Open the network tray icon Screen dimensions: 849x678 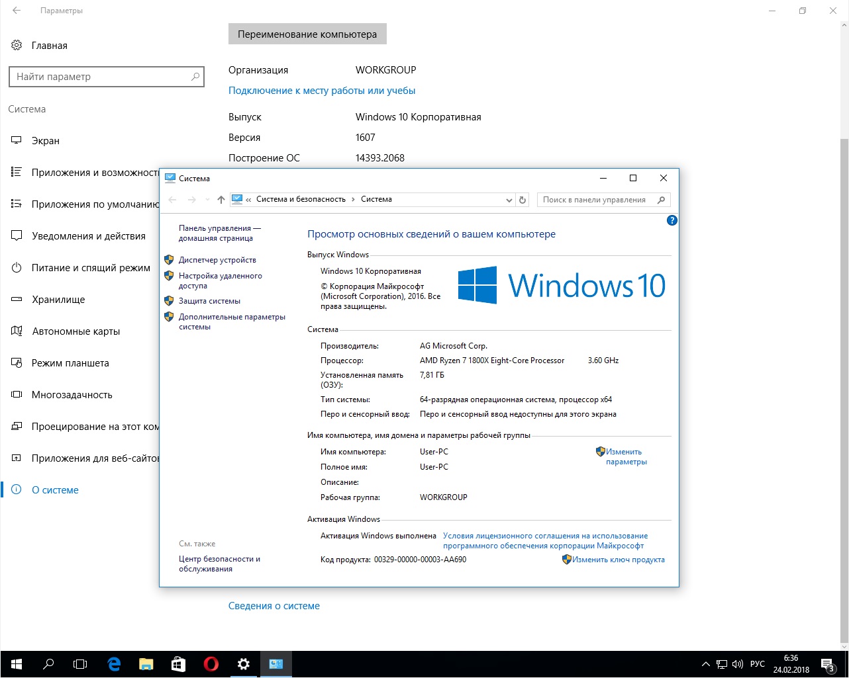click(x=723, y=664)
